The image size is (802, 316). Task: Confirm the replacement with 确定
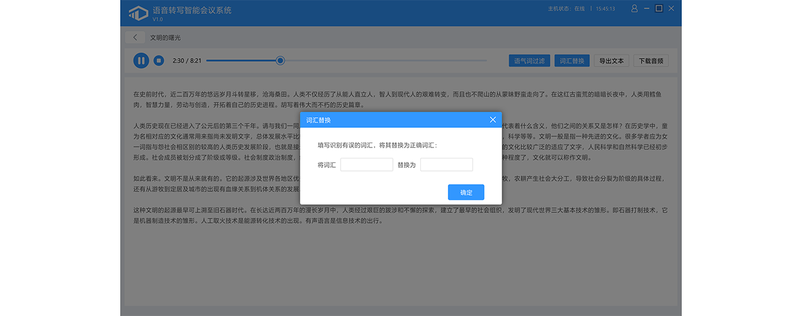(x=466, y=193)
